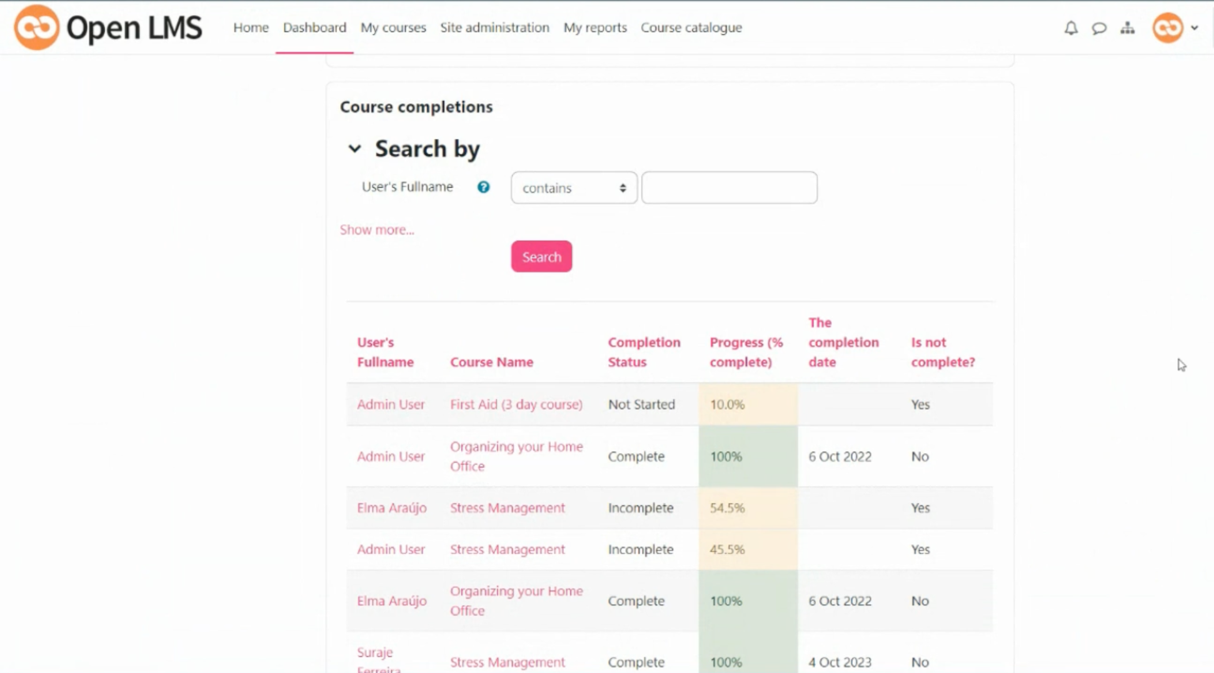Open Admin User in 45.5% row
Image resolution: width=1214 pixels, height=673 pixels.
(x=391, y=549)
